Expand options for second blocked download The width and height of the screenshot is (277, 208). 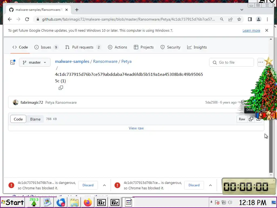[x=210, y=185]
